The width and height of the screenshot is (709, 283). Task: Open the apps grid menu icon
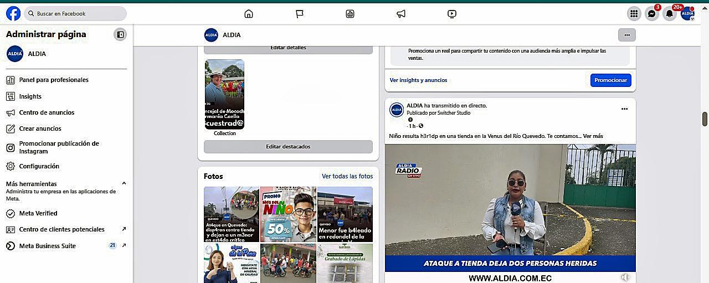pos(634,14)
